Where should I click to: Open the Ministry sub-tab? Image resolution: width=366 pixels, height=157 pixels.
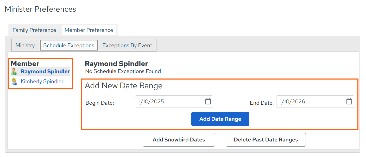[25, 45]
